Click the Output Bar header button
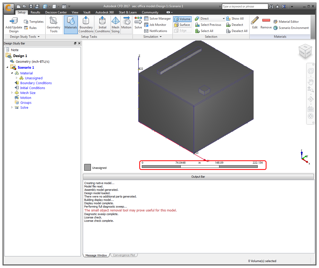The width and height of the screenshot is (319, 268). click(198, 177)
